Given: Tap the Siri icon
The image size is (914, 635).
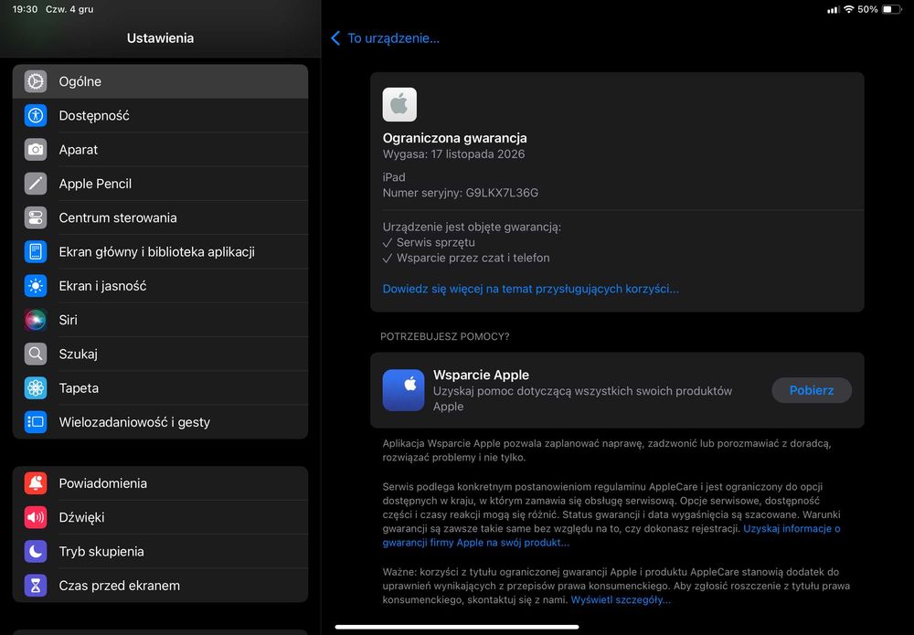Looking at the screenshot, I should [x=36, y=320].
